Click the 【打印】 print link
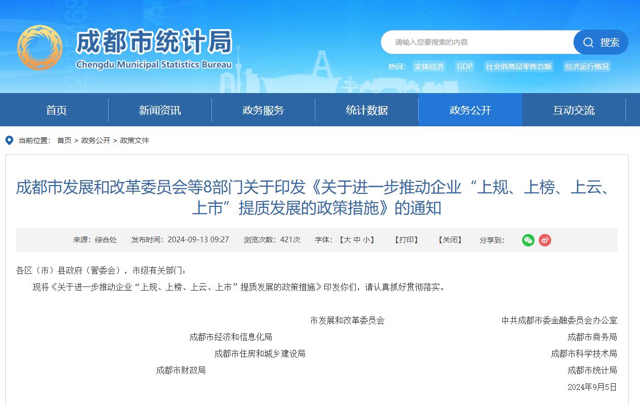 pos(406,240)
